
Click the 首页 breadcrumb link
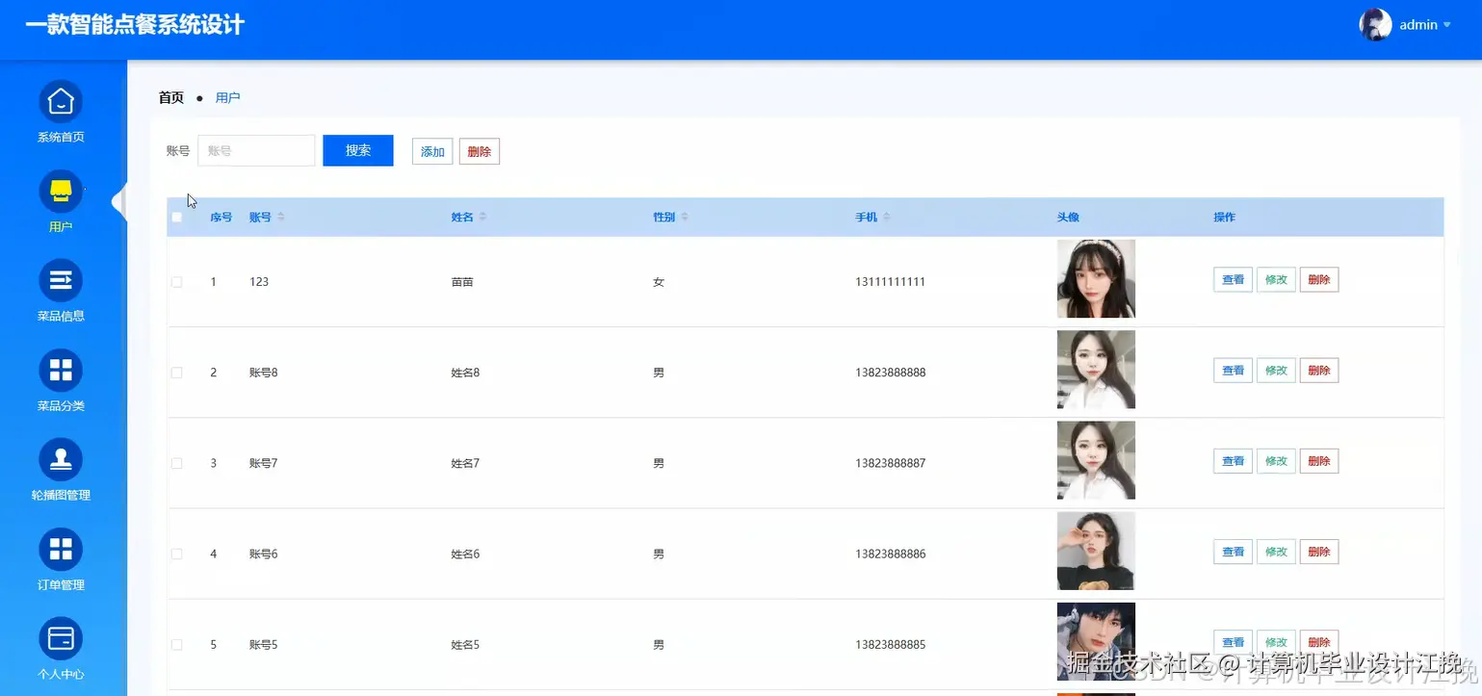[x=171, y=98]
